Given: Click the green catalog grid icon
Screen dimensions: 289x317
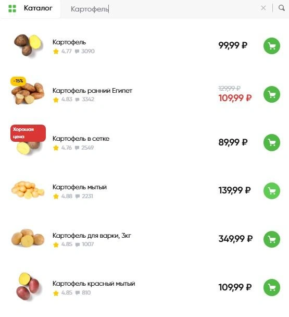Looking at the screenshot, I should [x=12, y=9].
